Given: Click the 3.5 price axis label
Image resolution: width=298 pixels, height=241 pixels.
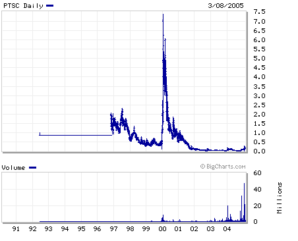Looking at the screenshot, I should click(x=259, y=87).
